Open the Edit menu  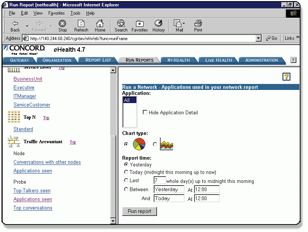pyautogui.click(x=24, y=13)
